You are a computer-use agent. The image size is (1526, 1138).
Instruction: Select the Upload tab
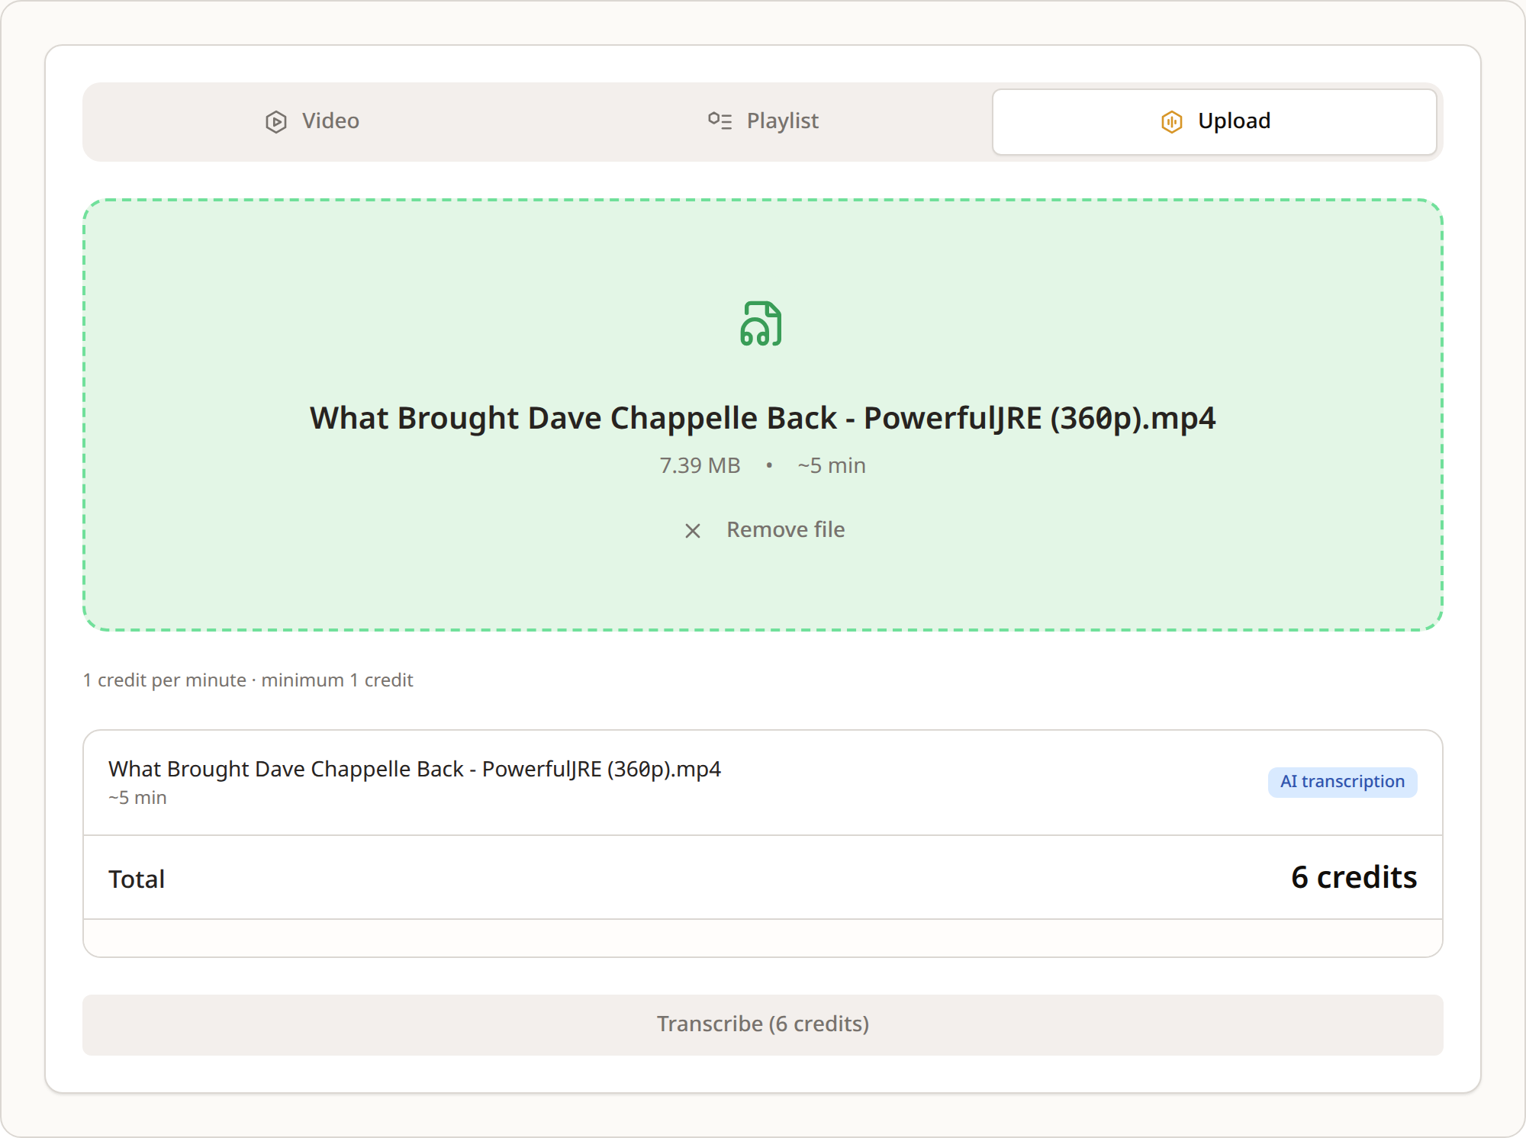[x=1214, y=122]
